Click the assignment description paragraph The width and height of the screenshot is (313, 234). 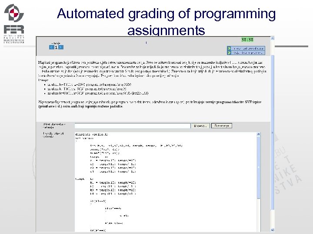152,69
